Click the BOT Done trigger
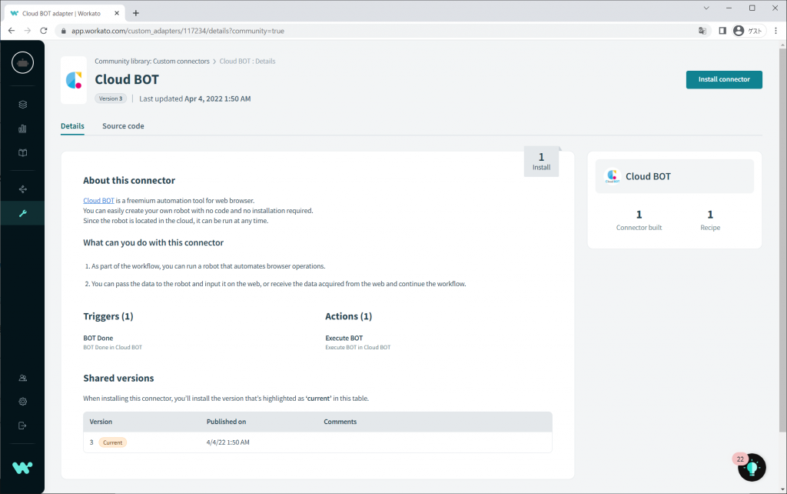This screenshot has height=494, width=787. pos(98,339)
